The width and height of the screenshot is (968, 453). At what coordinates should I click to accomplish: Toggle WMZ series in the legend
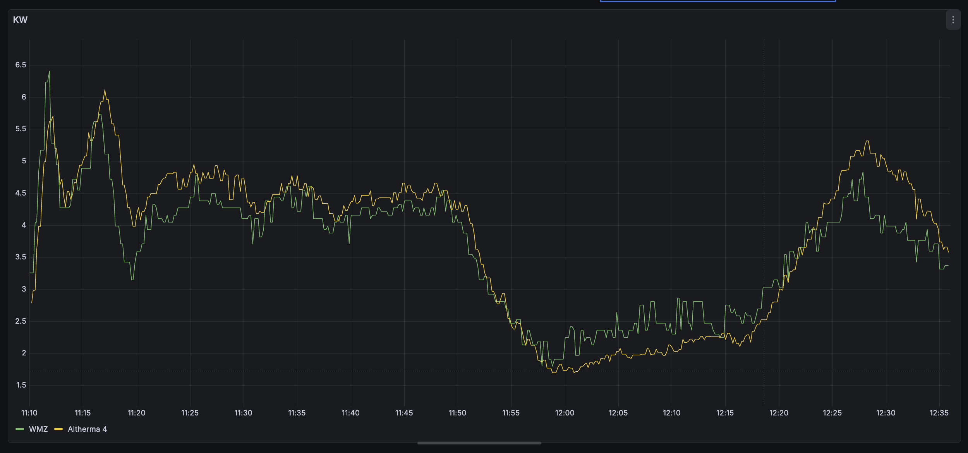(38, 429)
